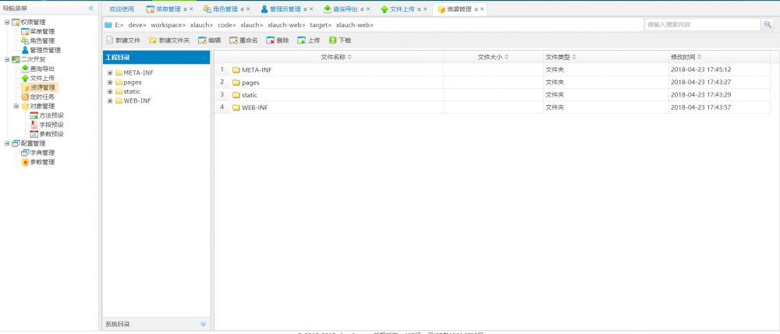Select the META-INF row in the file table
780x334 pixels.
[492, 69]
